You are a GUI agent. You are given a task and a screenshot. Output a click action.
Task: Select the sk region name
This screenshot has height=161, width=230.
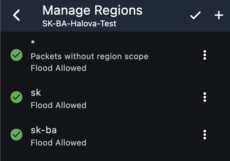point(36,93)
